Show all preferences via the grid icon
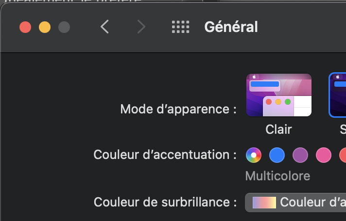 click(180, 27)
